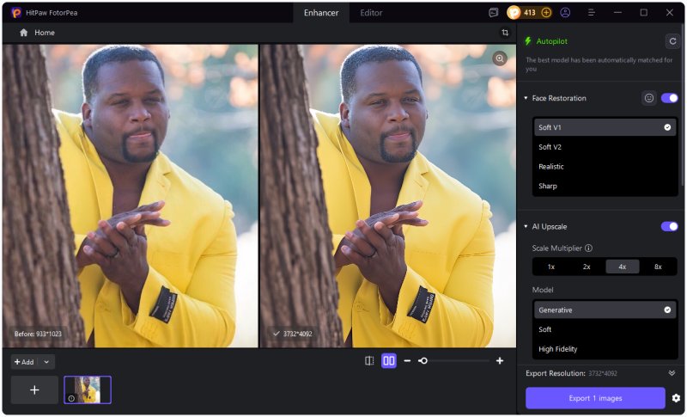The image size is (687, 417).
Task: Zoom out with the minus icon
Action: click(407, 361)
